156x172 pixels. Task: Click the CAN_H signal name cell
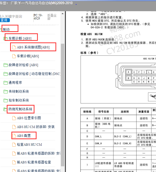click(104, 143)
